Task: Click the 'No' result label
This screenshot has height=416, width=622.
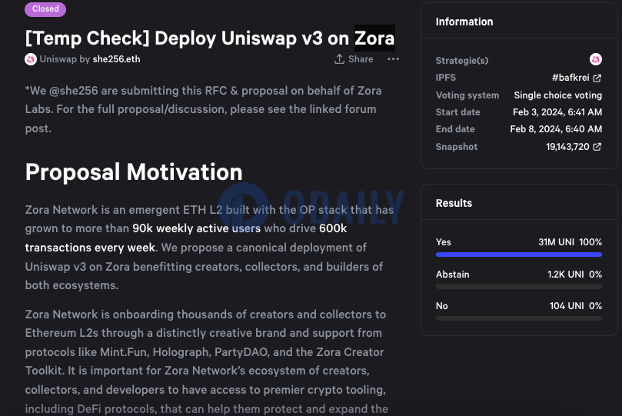Action: click(442, 306)
